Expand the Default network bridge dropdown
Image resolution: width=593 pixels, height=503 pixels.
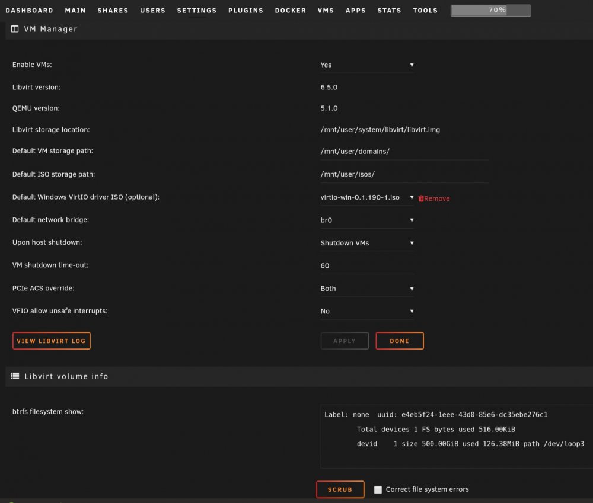(367, 220)
